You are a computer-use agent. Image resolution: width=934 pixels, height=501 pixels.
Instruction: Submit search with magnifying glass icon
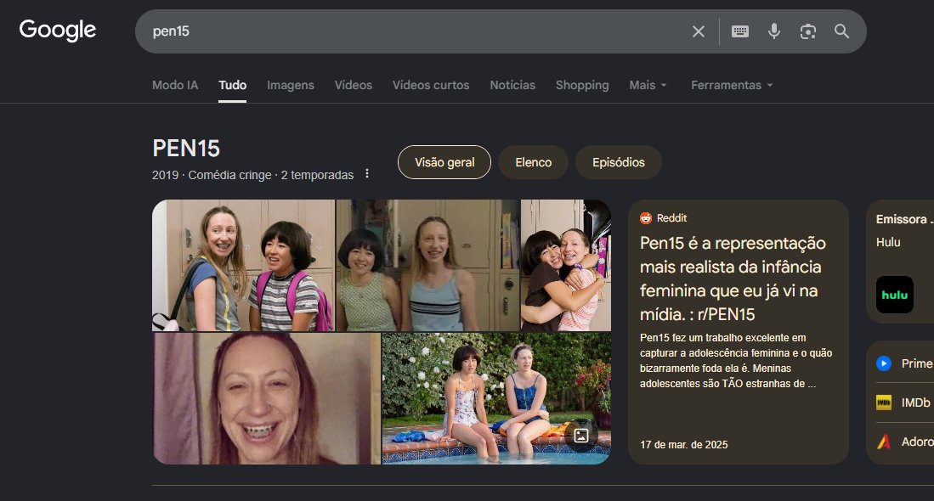coord(841,31)
